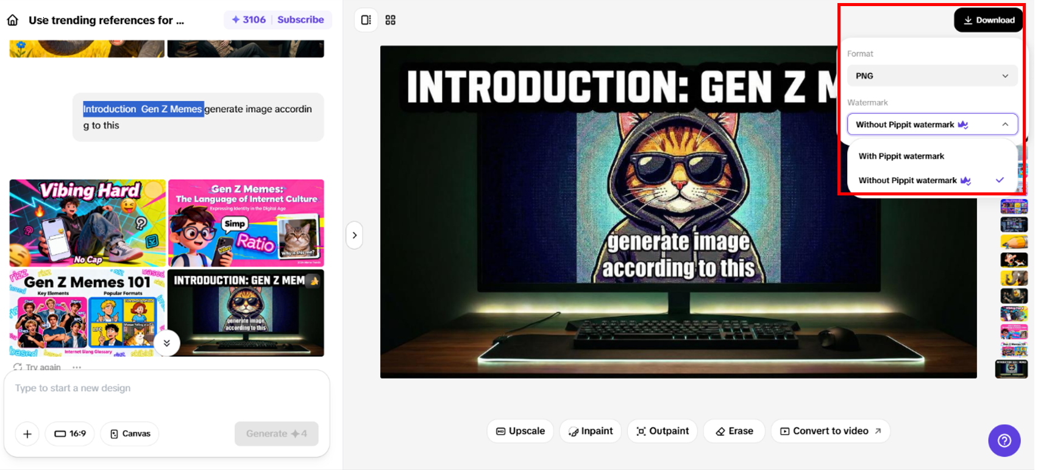Open the purple help question-mark button
The image size is (1038, 470).
tap(1004, 440)
